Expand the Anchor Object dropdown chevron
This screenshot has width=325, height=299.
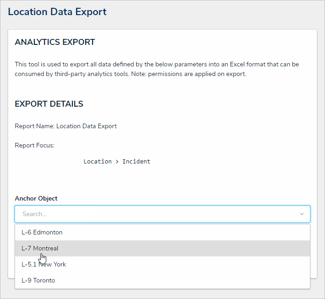[302, 214]
